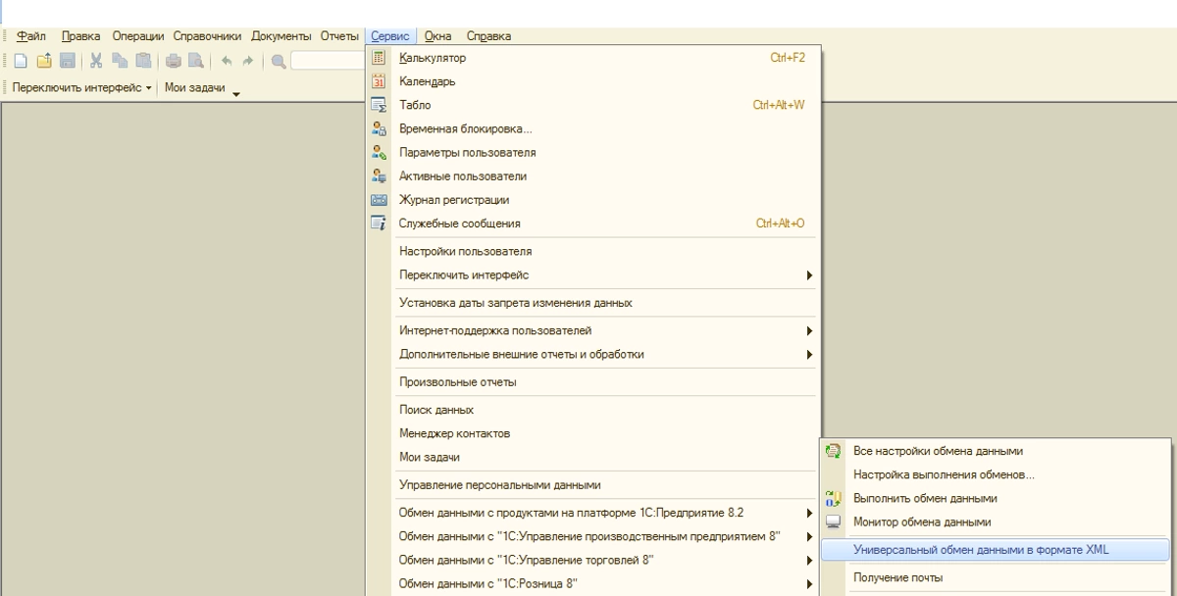Select Универсальный обмен данными в формате XML
The height and width of the screenshot is (596, 1177).
tap(981, 550)
